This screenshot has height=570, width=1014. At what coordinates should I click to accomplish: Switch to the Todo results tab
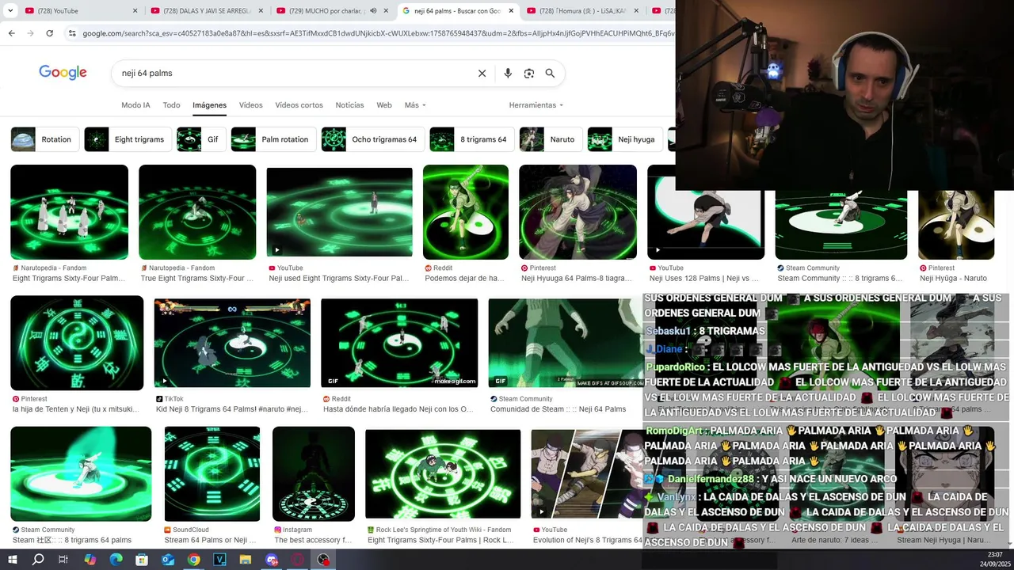(x=171, y=105)
